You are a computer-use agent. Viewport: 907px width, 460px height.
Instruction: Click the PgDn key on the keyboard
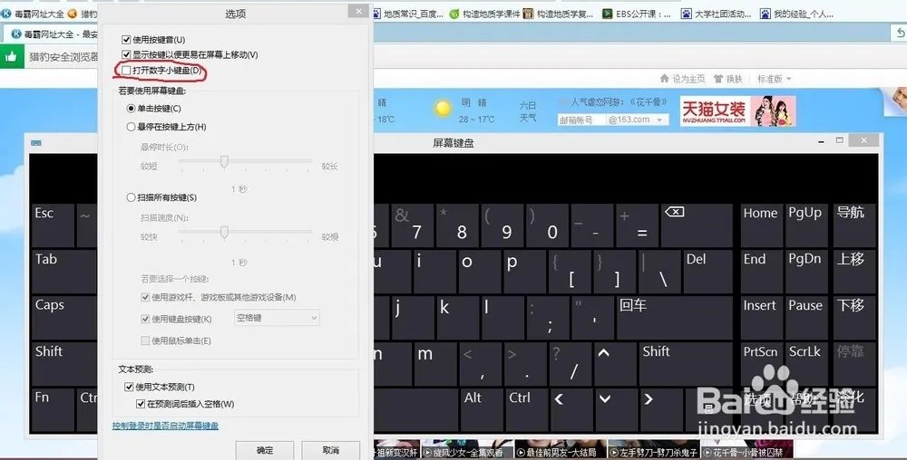point(805,272)
